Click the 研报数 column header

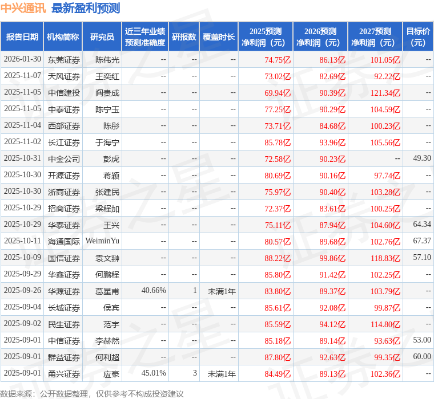[184, 37]
